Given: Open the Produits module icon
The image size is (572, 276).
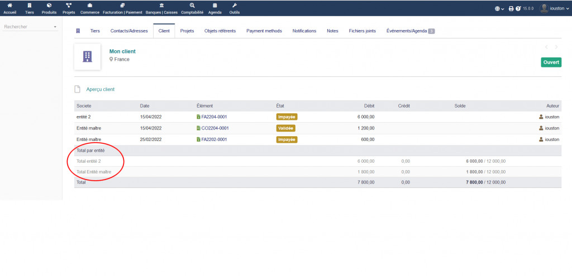Looking at the screenshot, I should click(49, 6).
